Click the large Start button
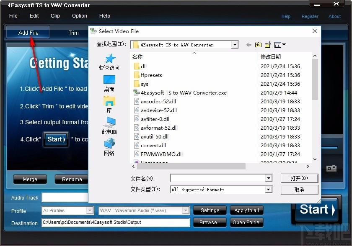Image resolution: width=352 pixels, height=246 pixels. [x=317, y=209]
